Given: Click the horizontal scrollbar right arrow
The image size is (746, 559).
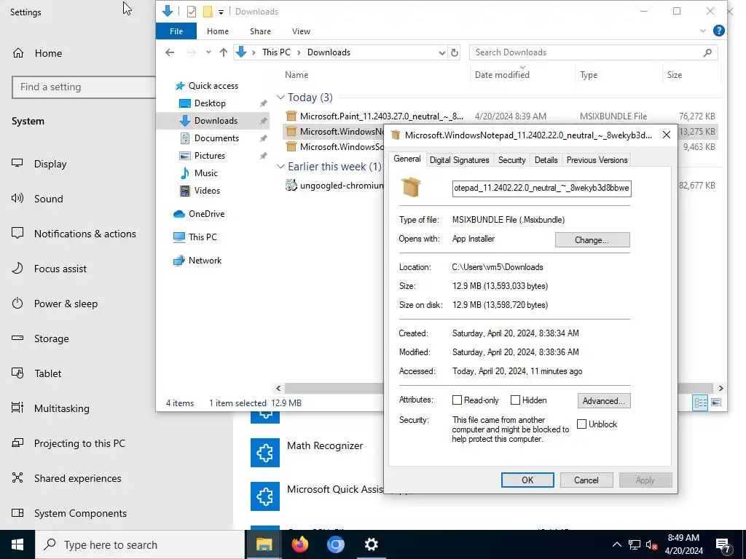Looking at the screenshot, I should (721, 389).
